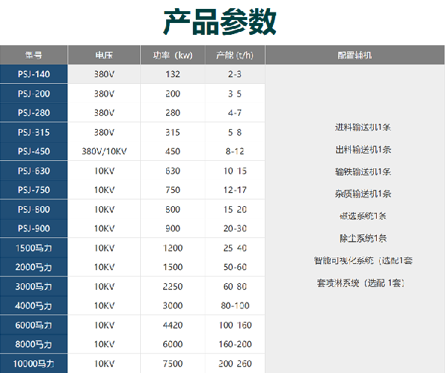Select the 产能 (t/h) column header
This screenshot has width=445, height=373.
234,55
